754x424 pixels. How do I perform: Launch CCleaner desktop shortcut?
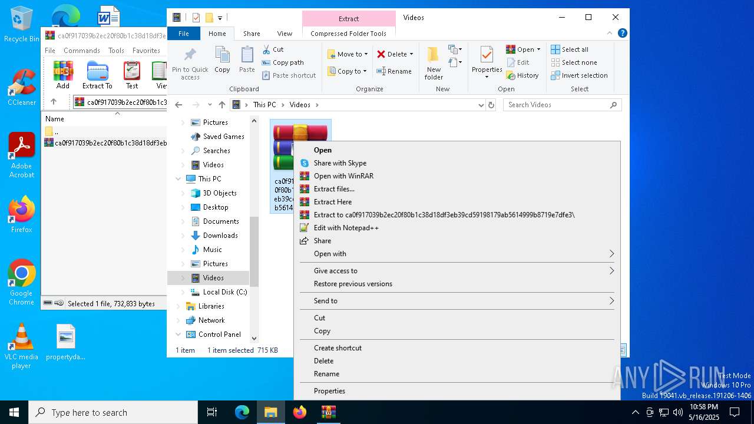[22, 87]
